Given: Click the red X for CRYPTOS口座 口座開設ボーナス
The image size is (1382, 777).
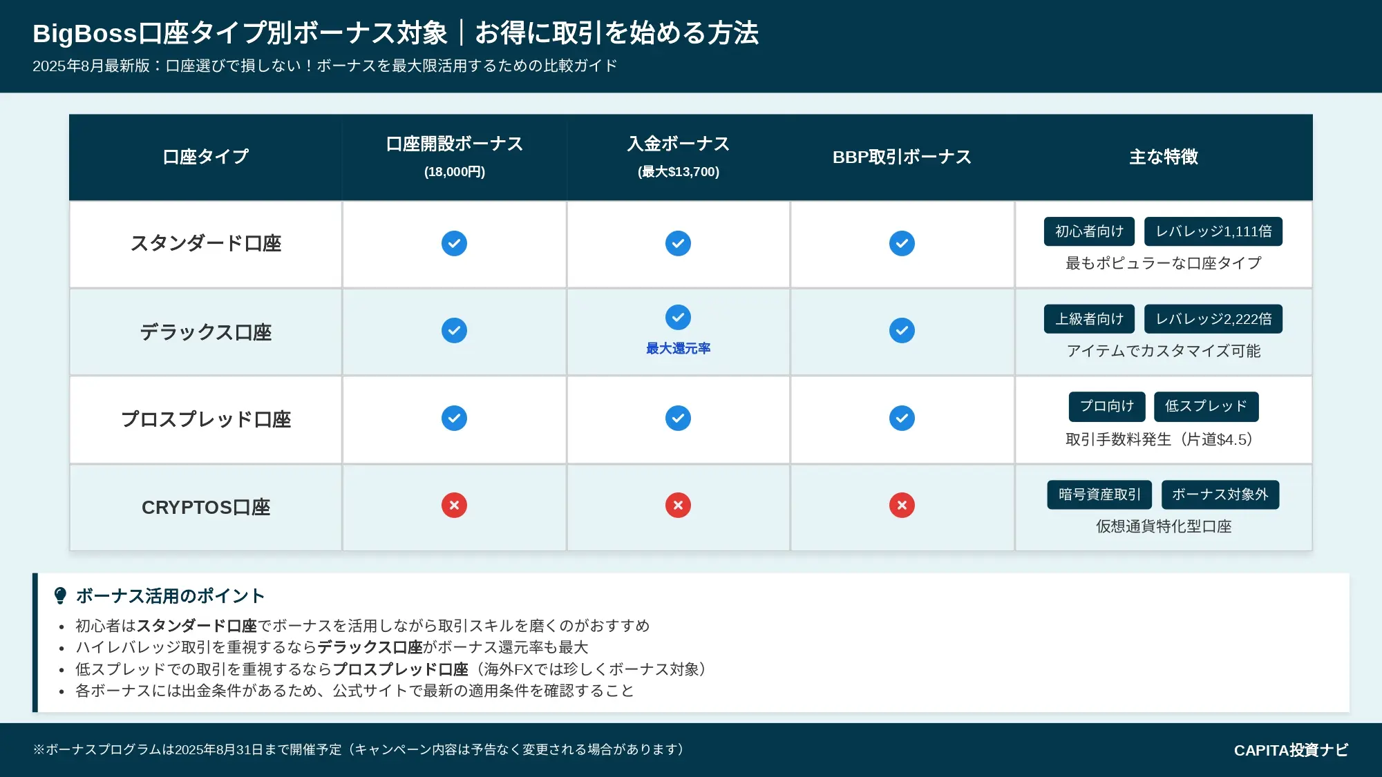Looking at the screenshot, I should (x=454, y=505).
